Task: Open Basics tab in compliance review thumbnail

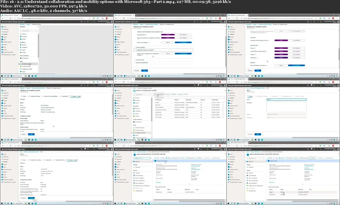Action: pos(24,96)
